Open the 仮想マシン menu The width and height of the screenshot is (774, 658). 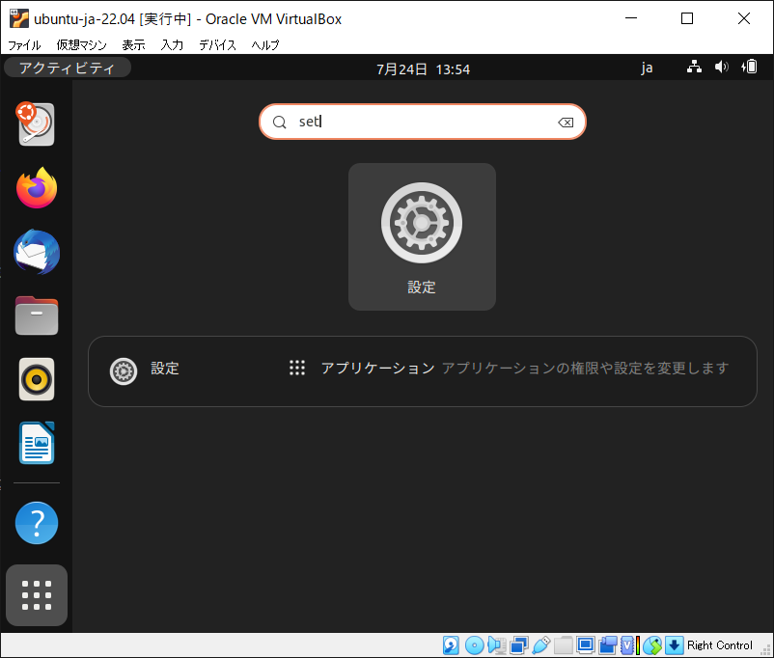pos(81,45)
